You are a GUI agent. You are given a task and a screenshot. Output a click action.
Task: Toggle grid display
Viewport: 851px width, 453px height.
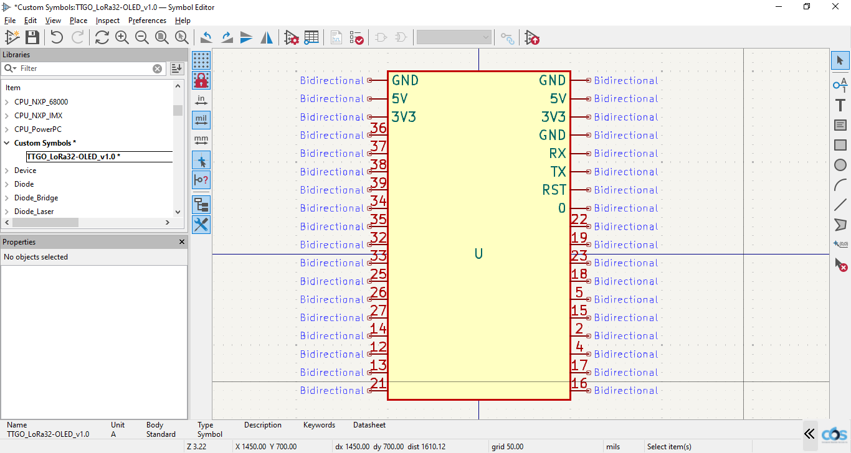pos(201,60)
